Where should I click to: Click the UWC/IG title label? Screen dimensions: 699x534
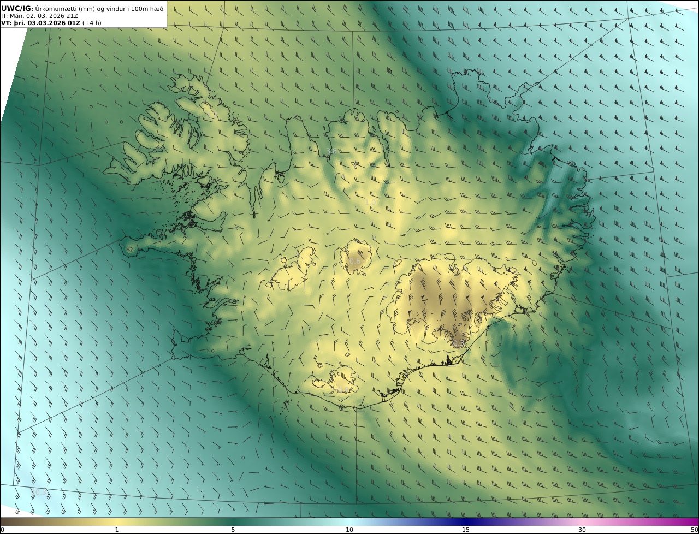coord(17,8)
